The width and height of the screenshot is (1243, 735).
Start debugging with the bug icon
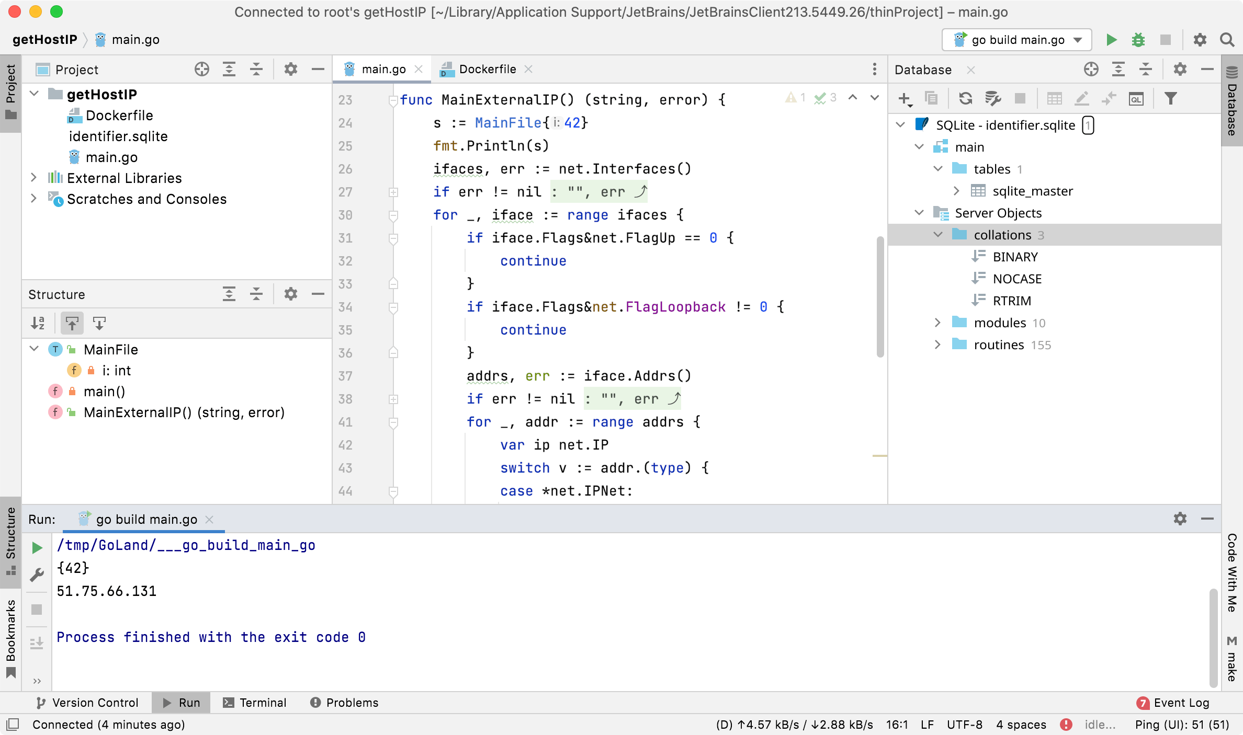(x=1138, y=39)
